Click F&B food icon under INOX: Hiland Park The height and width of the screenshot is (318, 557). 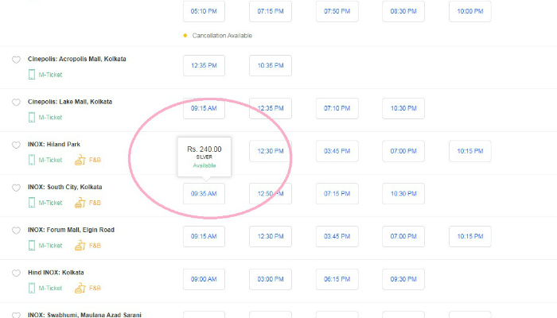tap(80, 160)
